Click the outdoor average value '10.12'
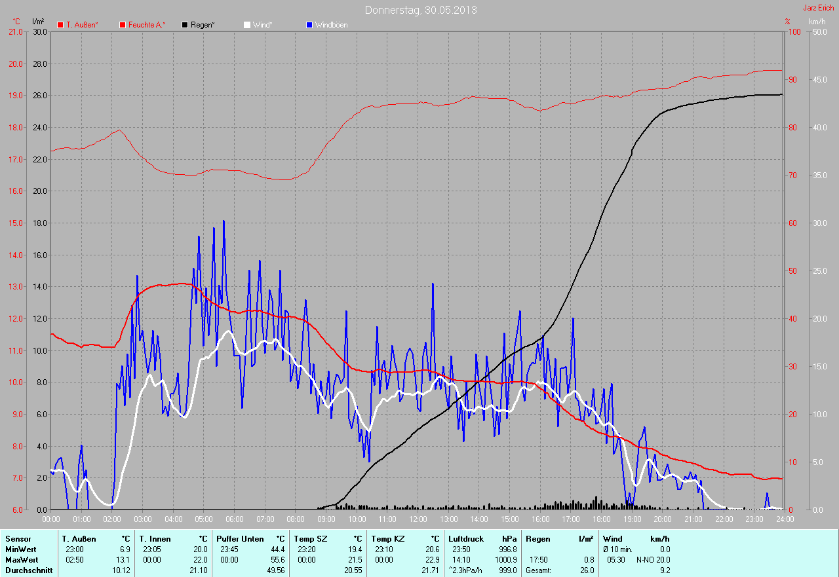The image size is (839, 577). click(x=121, y=570)
